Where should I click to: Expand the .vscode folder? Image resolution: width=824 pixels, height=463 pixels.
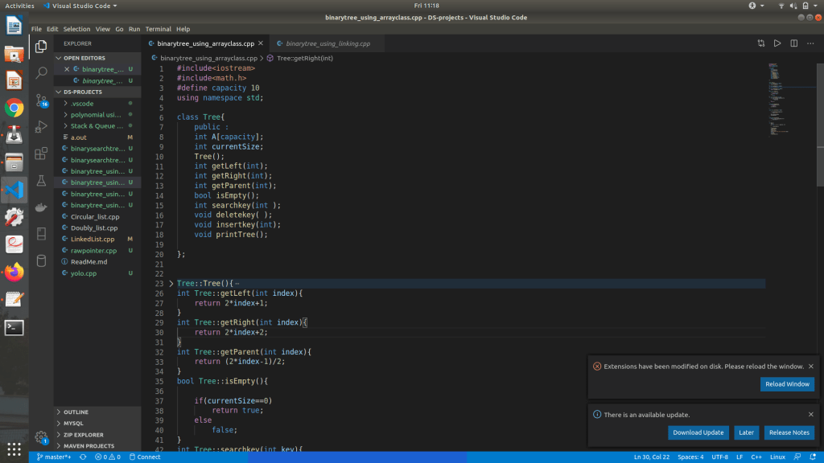80,104
